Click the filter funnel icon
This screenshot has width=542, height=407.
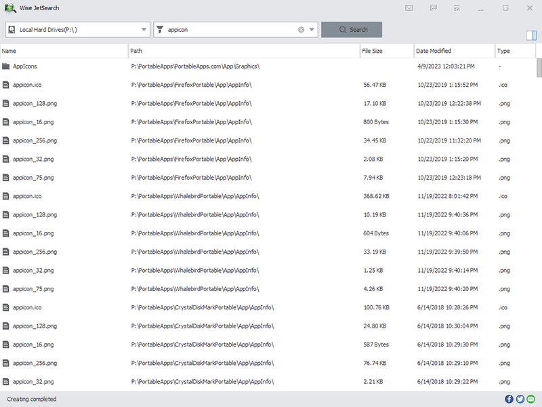161,30
